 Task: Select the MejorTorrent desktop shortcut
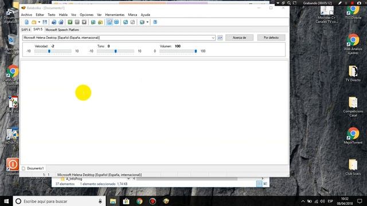click(353, 136)
